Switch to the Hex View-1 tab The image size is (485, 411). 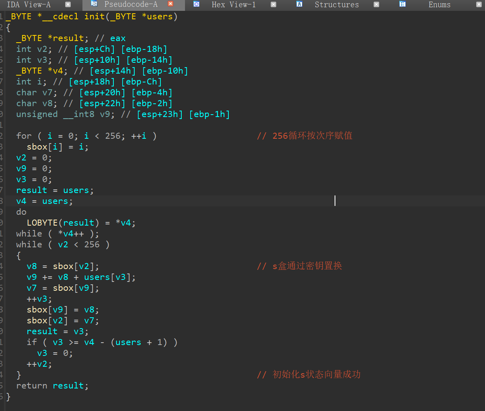[x=234, y=5]
